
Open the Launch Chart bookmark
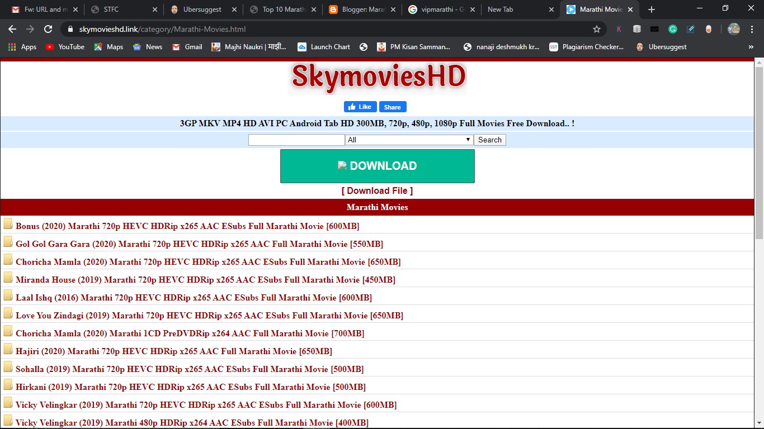pyautogui.click(x=324, y=47)
